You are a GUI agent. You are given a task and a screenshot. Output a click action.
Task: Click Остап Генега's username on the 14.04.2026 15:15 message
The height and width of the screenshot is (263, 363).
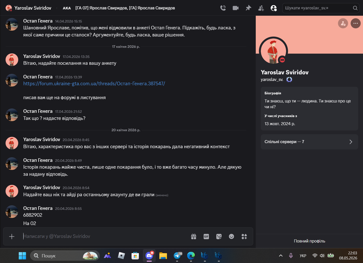38,21
